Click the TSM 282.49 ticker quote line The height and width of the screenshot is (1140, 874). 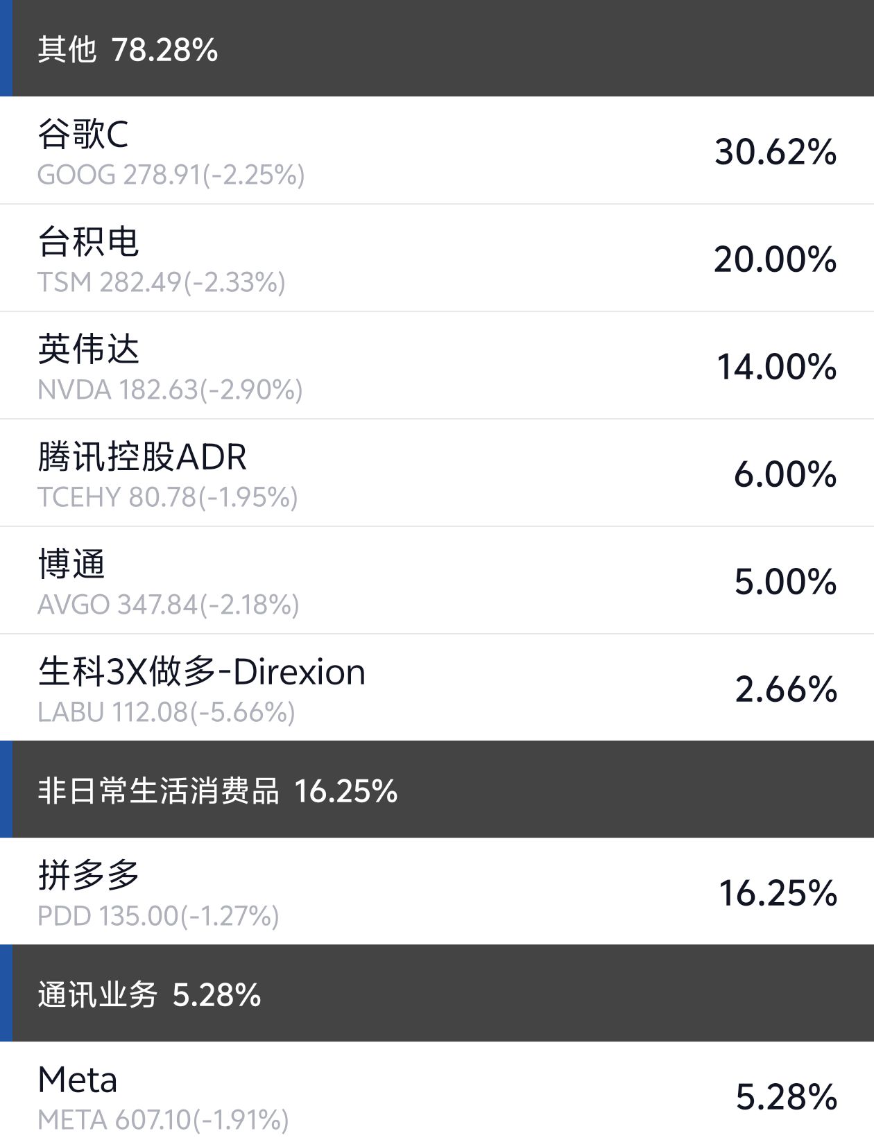click(161, 282)
